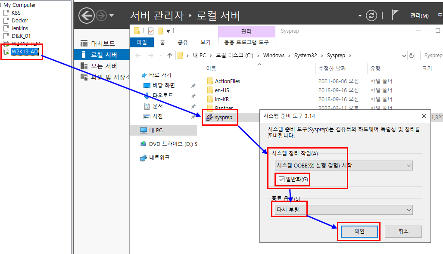The height and width of the screenshot is (254, 443).
Task: Select Jenkins VM in My Computer tree
Action: pyautogui.click(x=20, y=28)
